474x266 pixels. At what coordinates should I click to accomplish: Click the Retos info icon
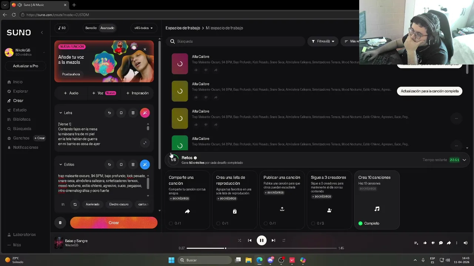(x=195, y=158)
